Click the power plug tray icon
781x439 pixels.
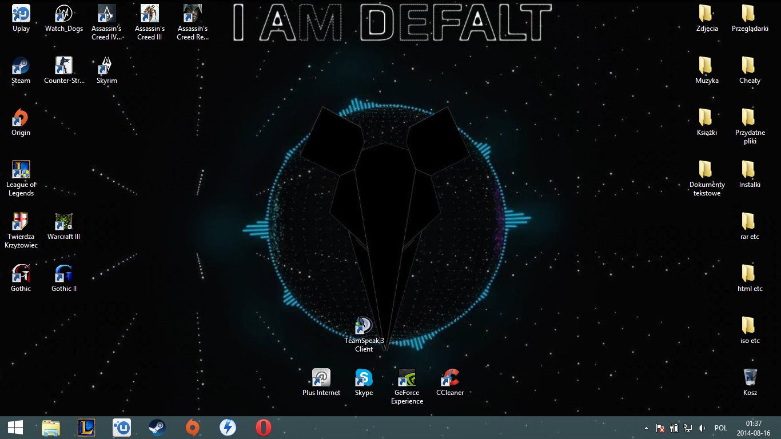(674, 428)
